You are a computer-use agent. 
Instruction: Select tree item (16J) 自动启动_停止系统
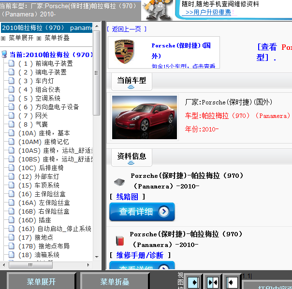click(55, 229)
